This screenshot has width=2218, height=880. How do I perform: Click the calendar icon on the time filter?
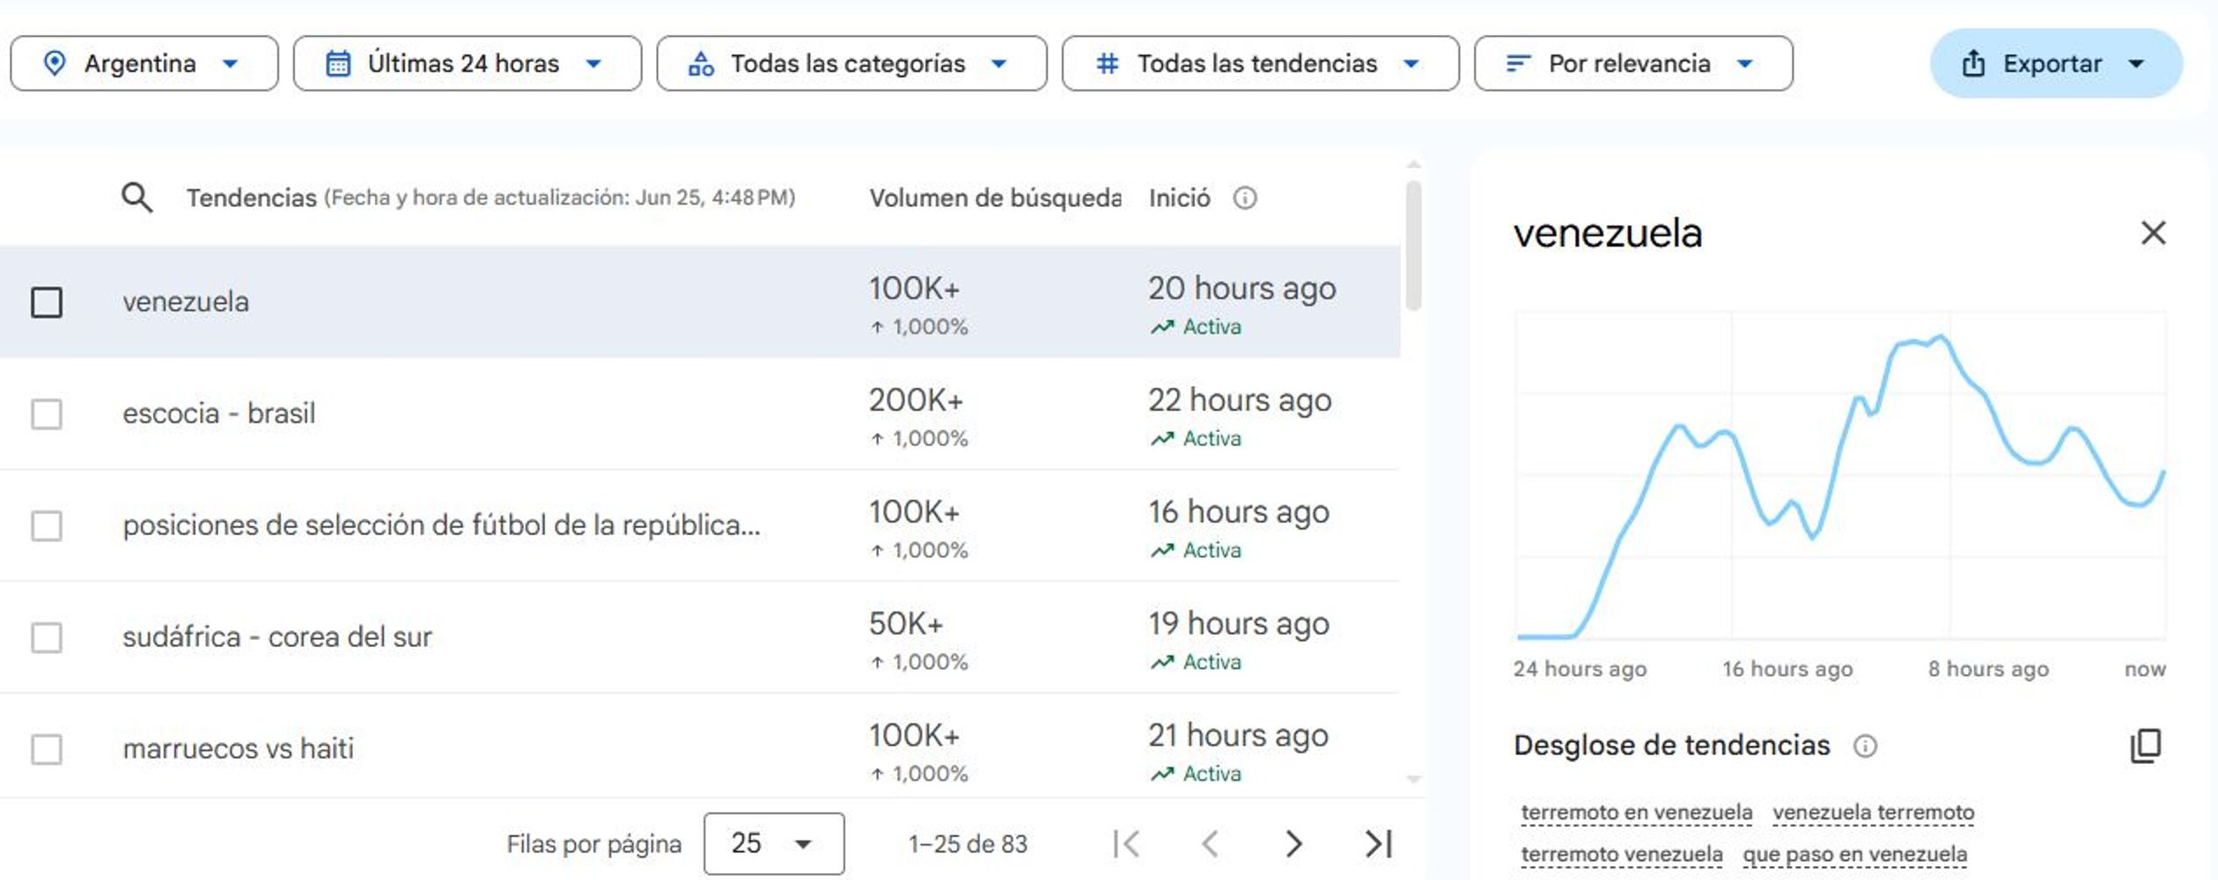coord(338,63)
